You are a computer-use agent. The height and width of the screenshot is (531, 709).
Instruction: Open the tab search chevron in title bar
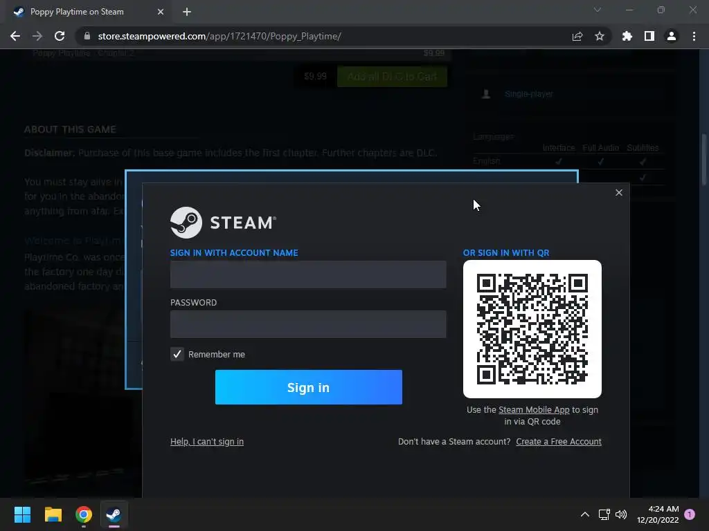point(598,10)
